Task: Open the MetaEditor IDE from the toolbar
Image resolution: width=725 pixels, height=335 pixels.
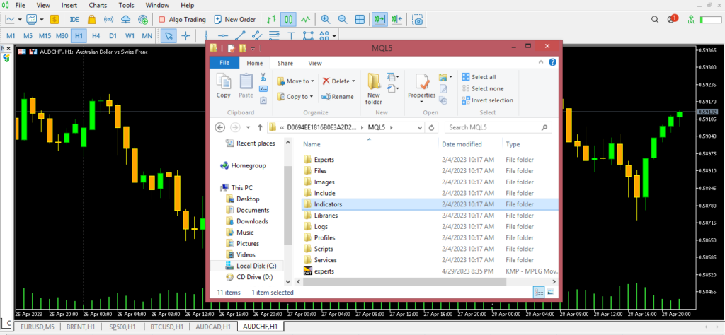Action: [x=74, y=19]
